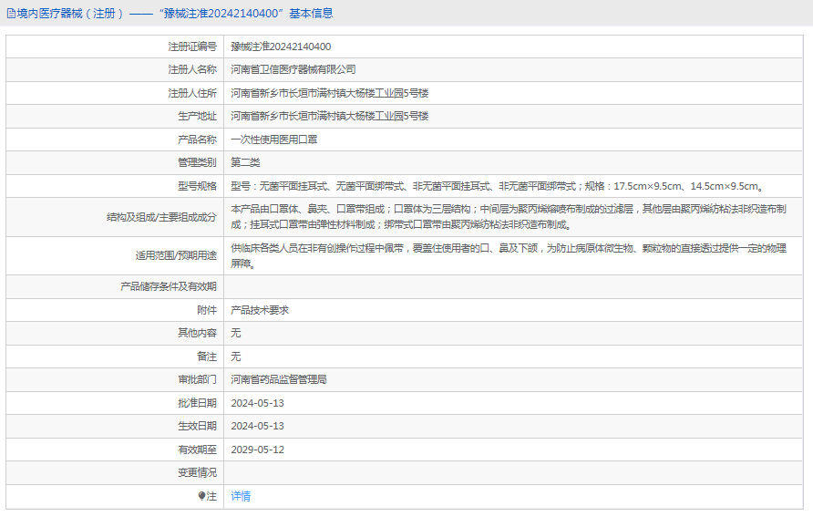Click the document icon in the page header
Screen dimensions: 813x517
pyautogui.click(x=11, y=14)
